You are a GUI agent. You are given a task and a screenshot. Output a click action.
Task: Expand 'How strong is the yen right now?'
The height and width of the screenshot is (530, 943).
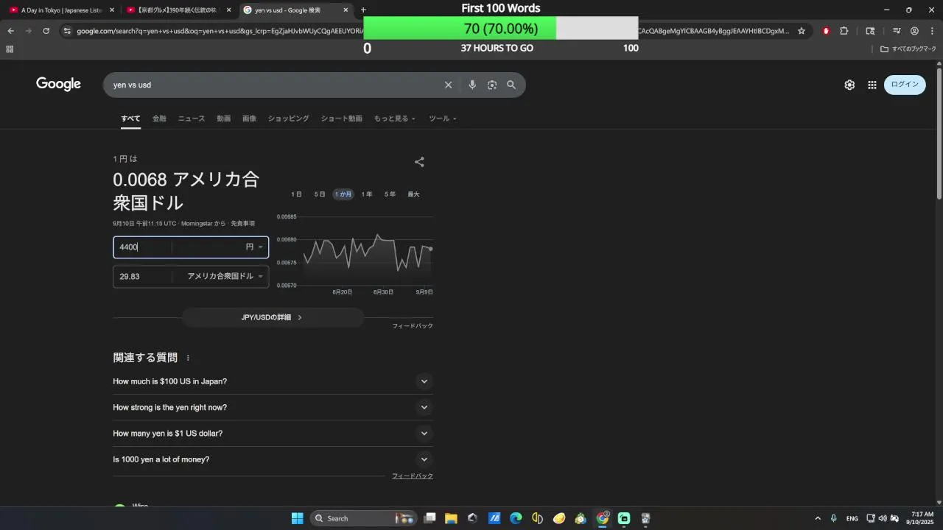(272, 407)
